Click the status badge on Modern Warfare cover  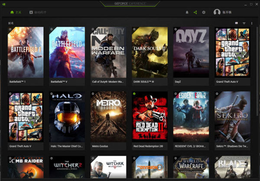[x=93, y=29]
